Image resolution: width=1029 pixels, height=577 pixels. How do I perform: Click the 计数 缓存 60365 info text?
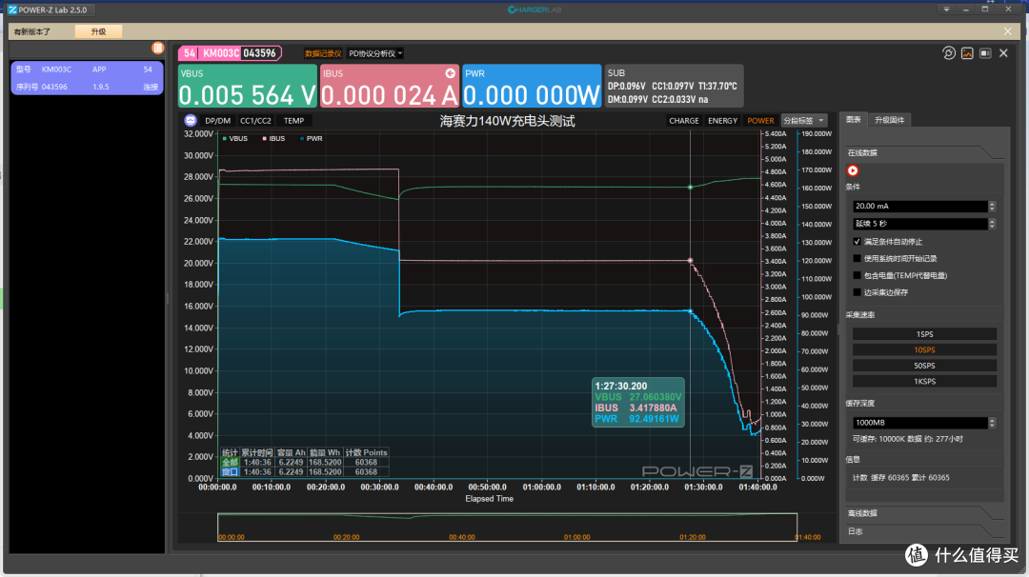[900, 478]
